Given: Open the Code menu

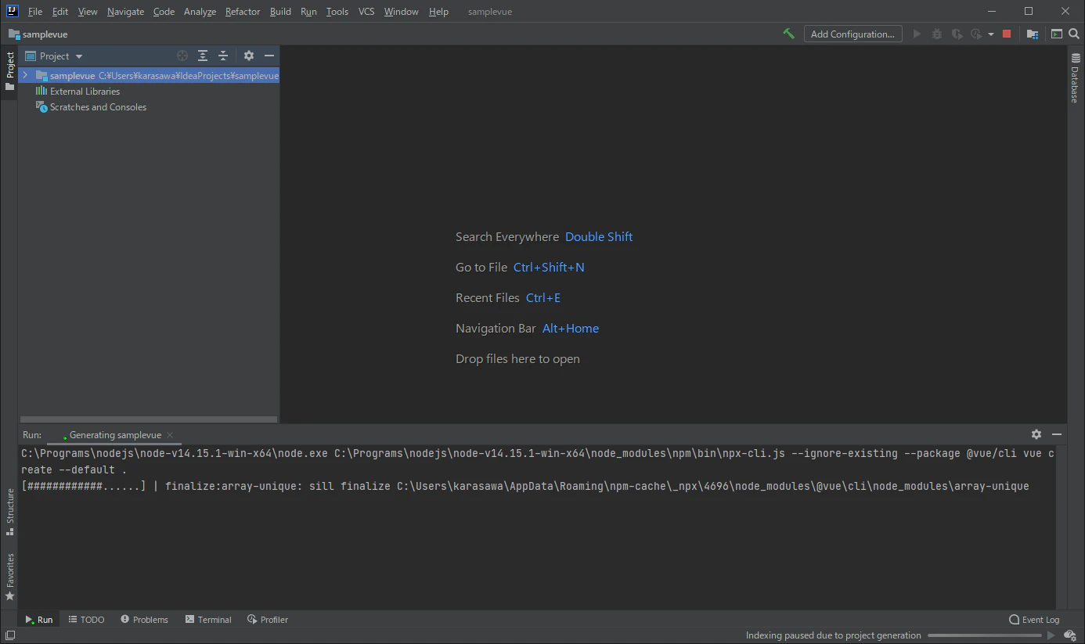Looking at the screenshot, I should tap(164, 11).
